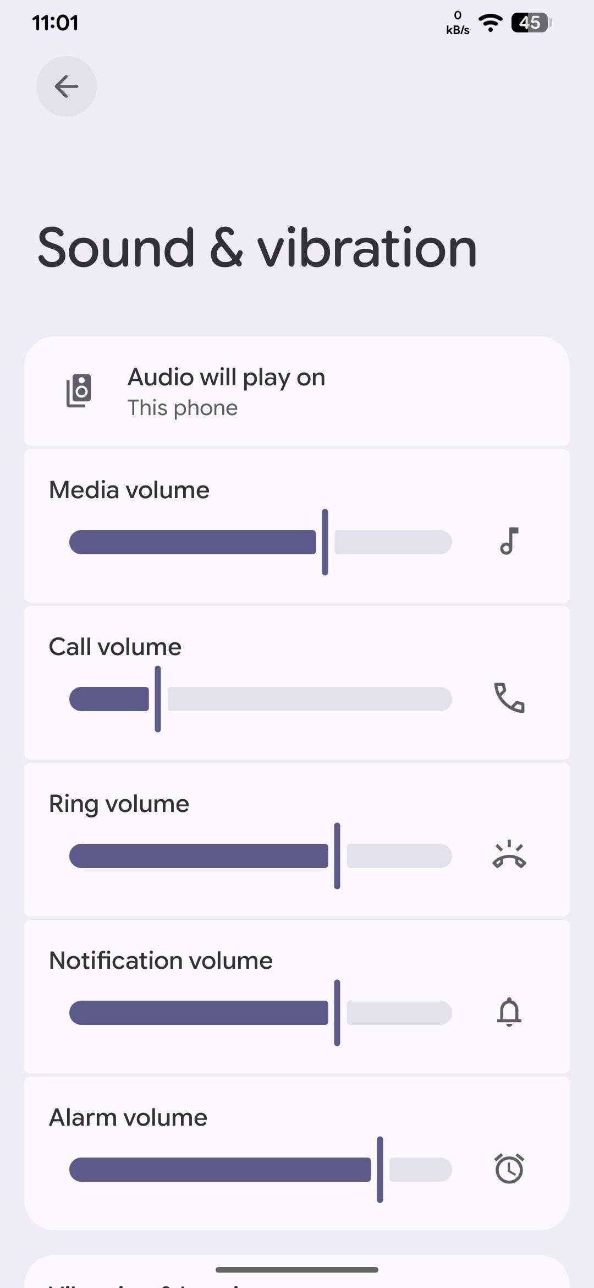Screen dimensions: 594x1288
Task: Click the Alarm volume slider handle
Action: [380, 1170]
